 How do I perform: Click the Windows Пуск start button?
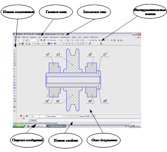(19, 126)
